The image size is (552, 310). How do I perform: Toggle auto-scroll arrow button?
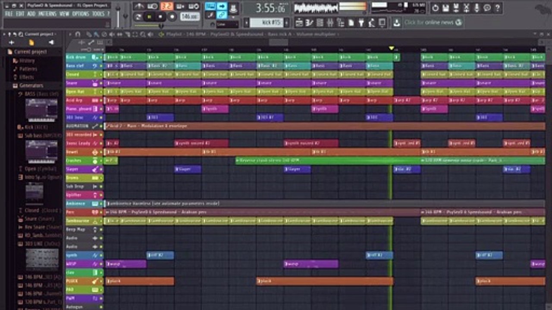[x=222, y=6]
